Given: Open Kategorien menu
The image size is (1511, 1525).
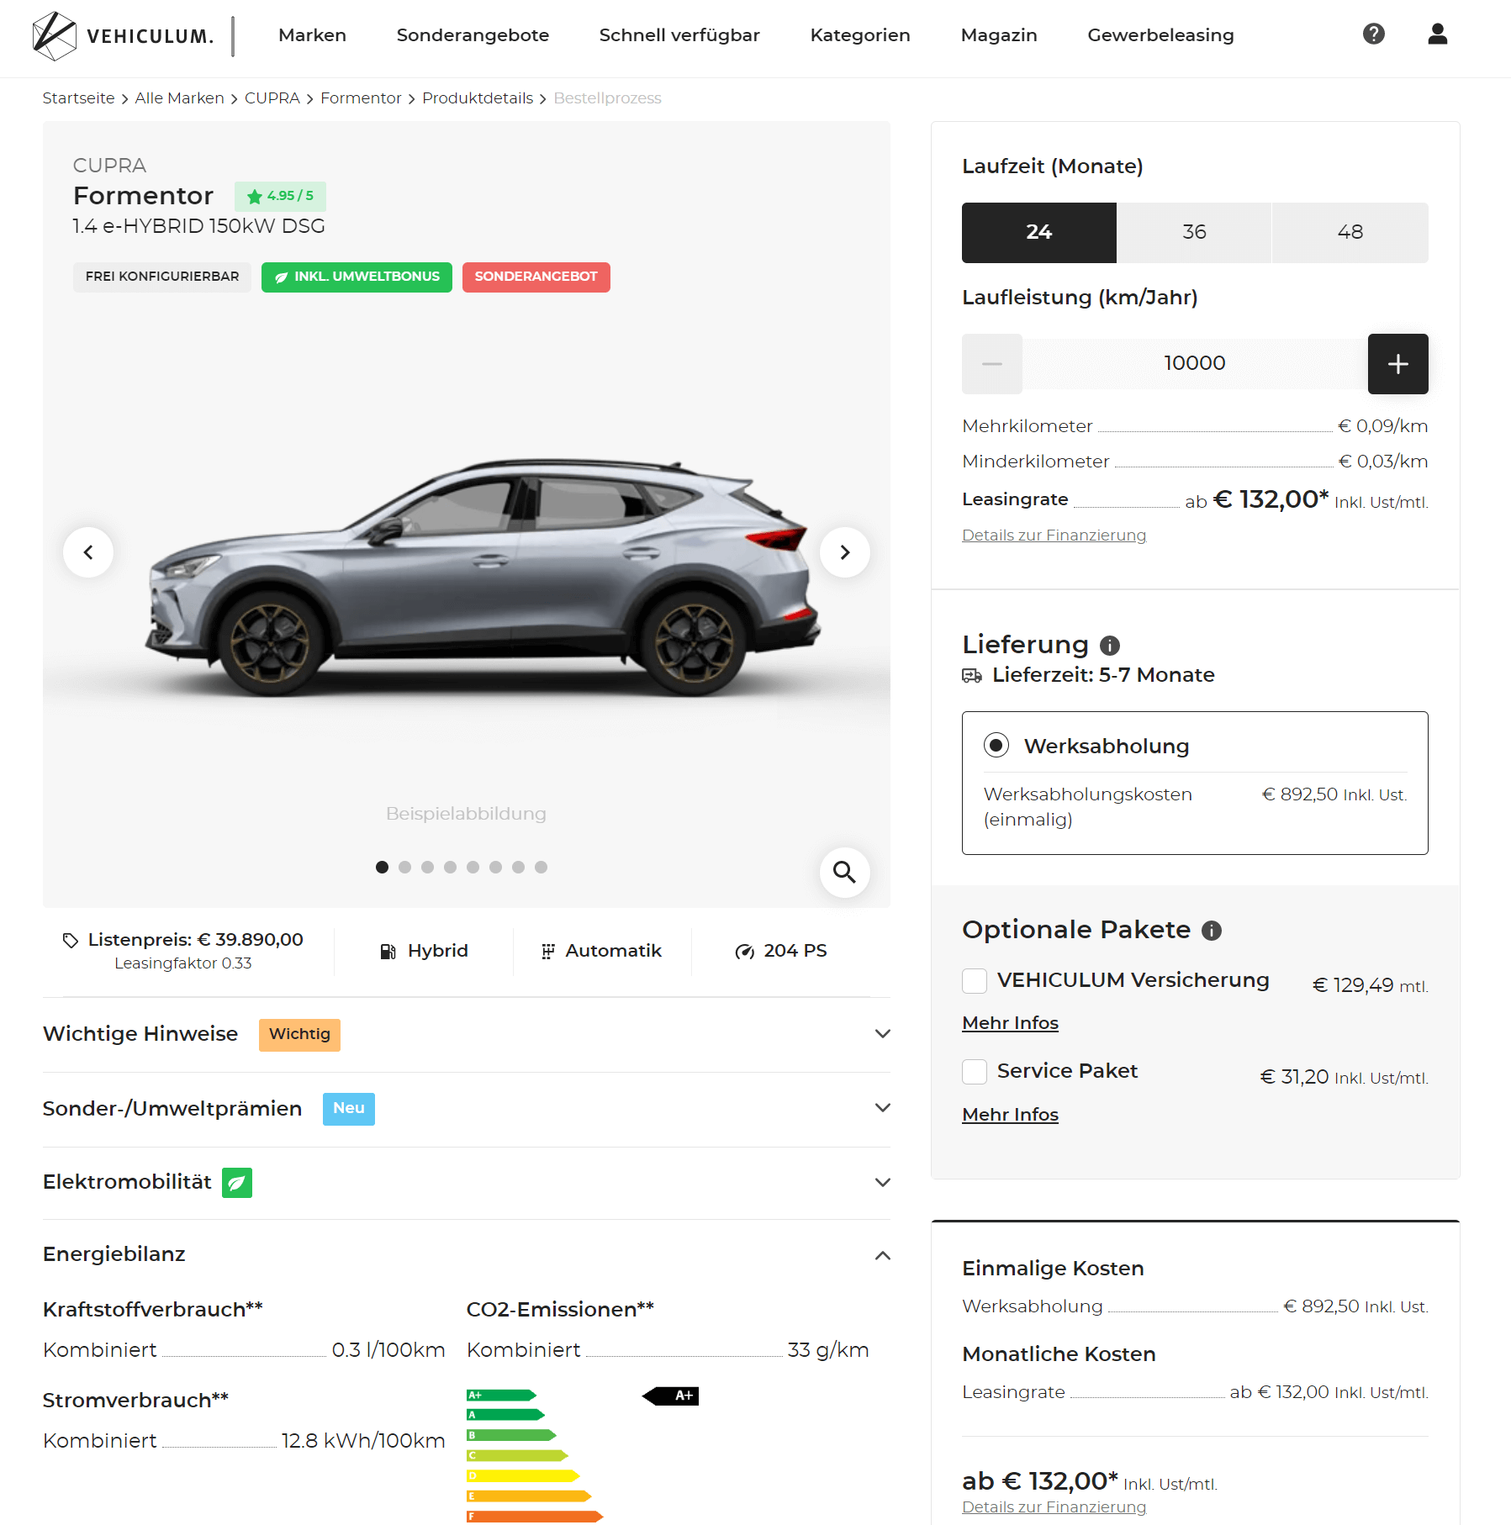Looking at the screenshot, I should click(860, 35).
